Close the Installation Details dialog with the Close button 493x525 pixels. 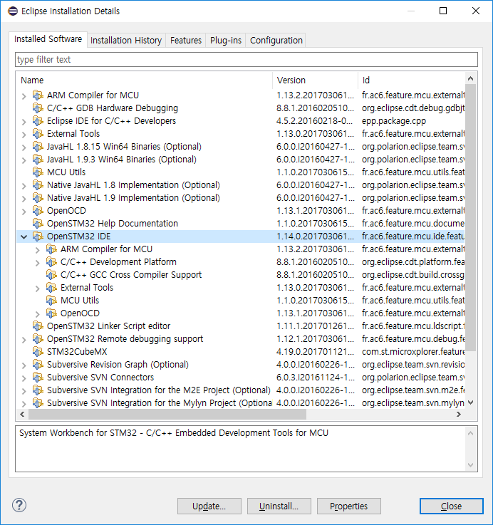(x=451, y=506)
